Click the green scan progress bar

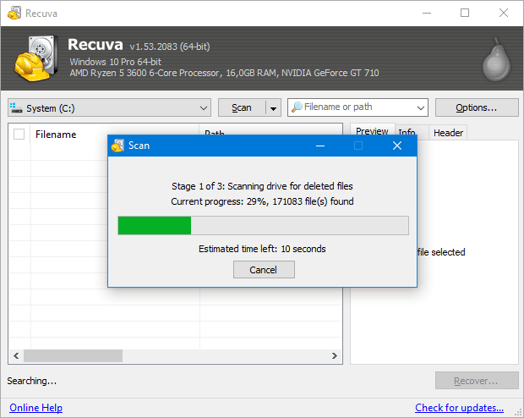tap(263, 226)
